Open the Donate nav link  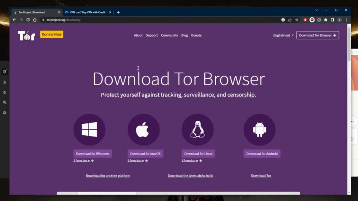coord(196,35)
